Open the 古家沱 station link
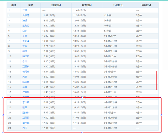The width and height of the screenshot is (168, 133). click(26, 15)
